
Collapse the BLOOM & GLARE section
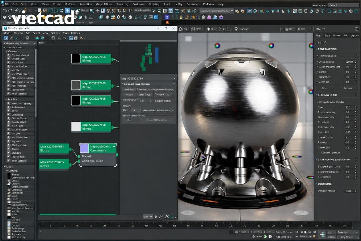click(x=316, y=95)
